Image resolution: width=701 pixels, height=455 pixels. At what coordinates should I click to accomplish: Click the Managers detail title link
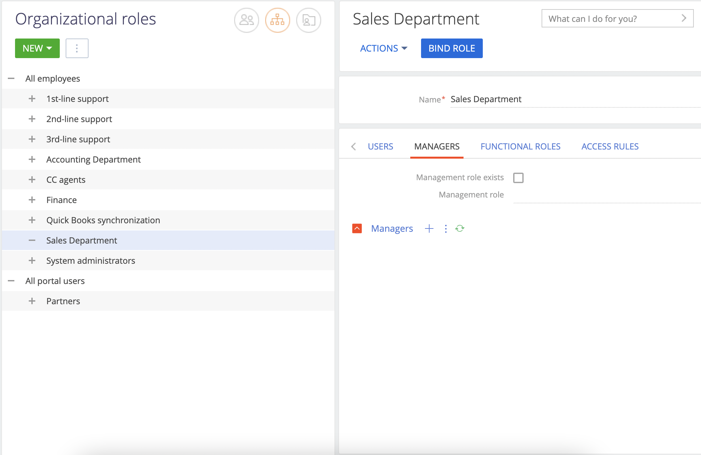[392, 228]
